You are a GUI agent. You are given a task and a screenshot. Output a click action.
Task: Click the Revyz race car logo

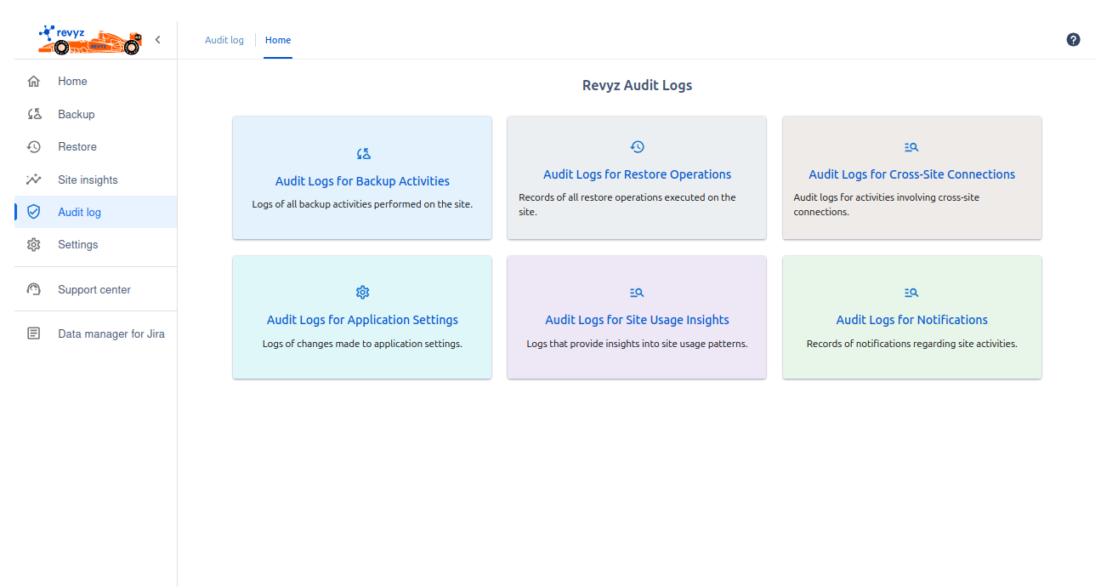[x=91, y=40]
